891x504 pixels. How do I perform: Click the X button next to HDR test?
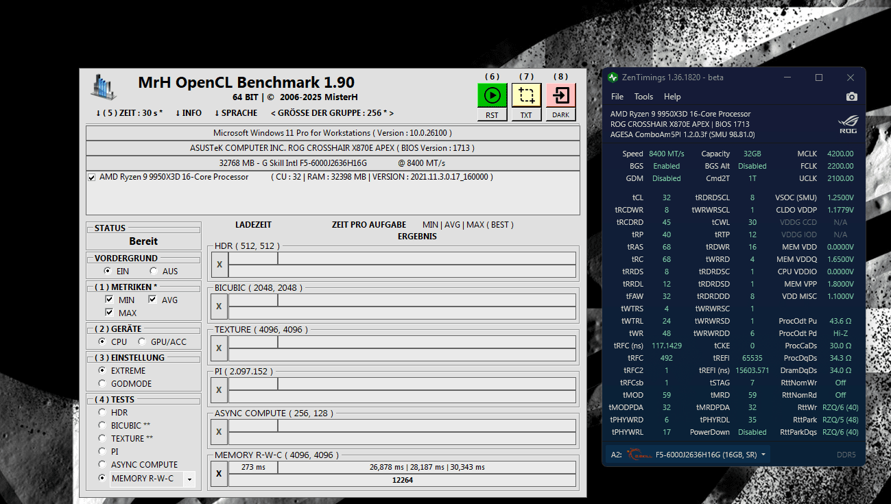219,264
